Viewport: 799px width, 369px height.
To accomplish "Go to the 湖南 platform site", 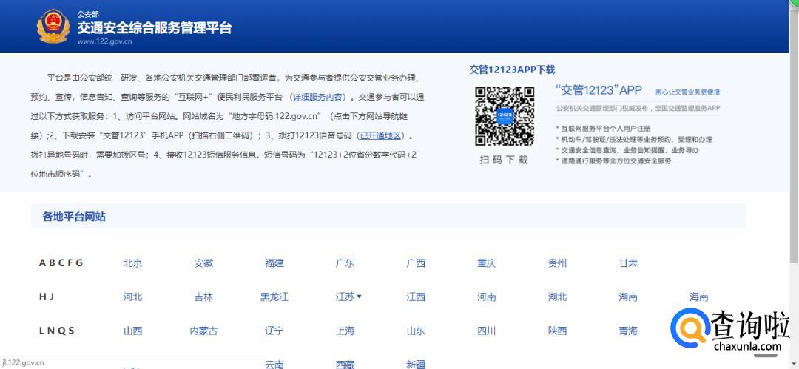I will pos(628,297).
